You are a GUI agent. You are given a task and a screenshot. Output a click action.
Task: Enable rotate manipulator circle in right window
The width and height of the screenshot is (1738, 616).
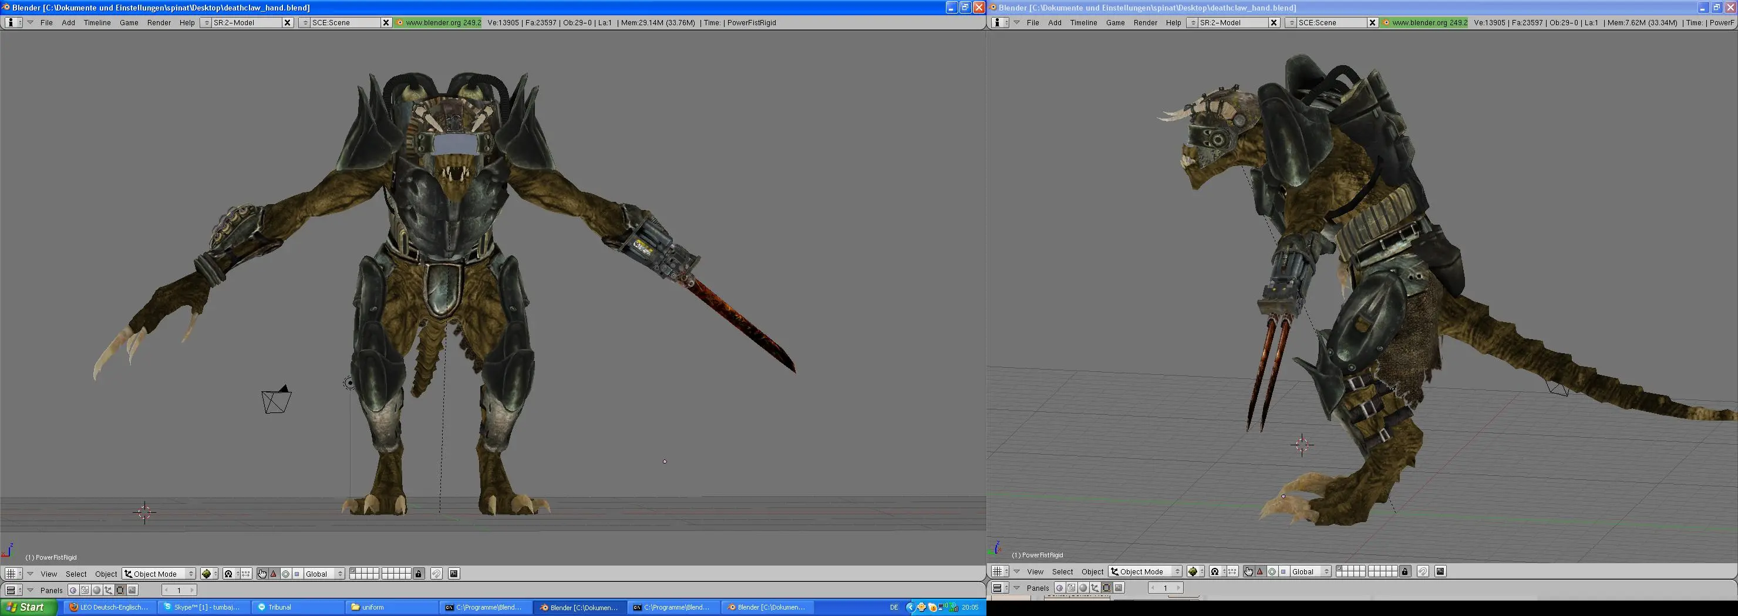(1272, 571)
